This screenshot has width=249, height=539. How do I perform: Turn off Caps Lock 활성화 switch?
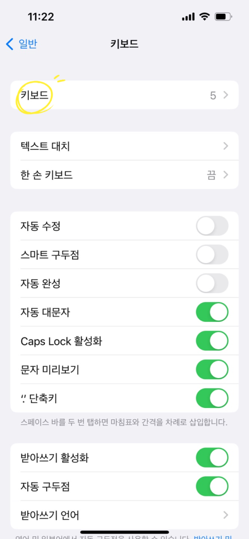click(212, 341)
